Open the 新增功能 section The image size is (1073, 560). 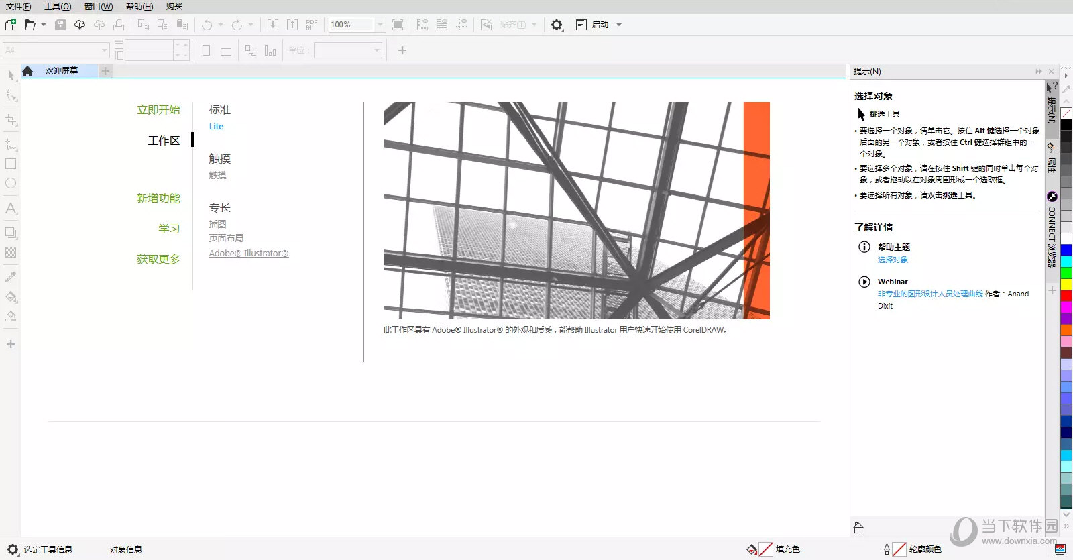tap(158, 198)
